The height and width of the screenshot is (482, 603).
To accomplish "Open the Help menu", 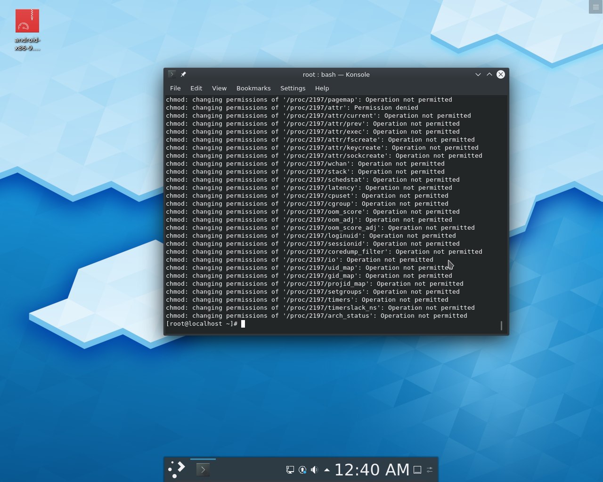I will pos(322,88).
